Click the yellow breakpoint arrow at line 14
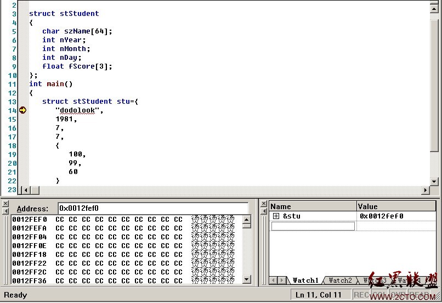The height and width of the screenshot is (303, 442). (22, 110)
